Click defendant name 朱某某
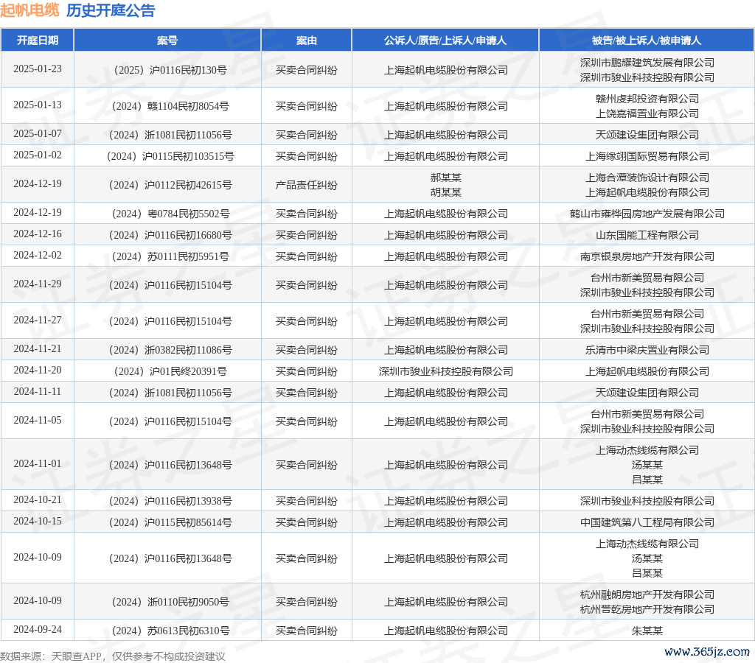The image size is (755, 663). click(x=647, y=631)
